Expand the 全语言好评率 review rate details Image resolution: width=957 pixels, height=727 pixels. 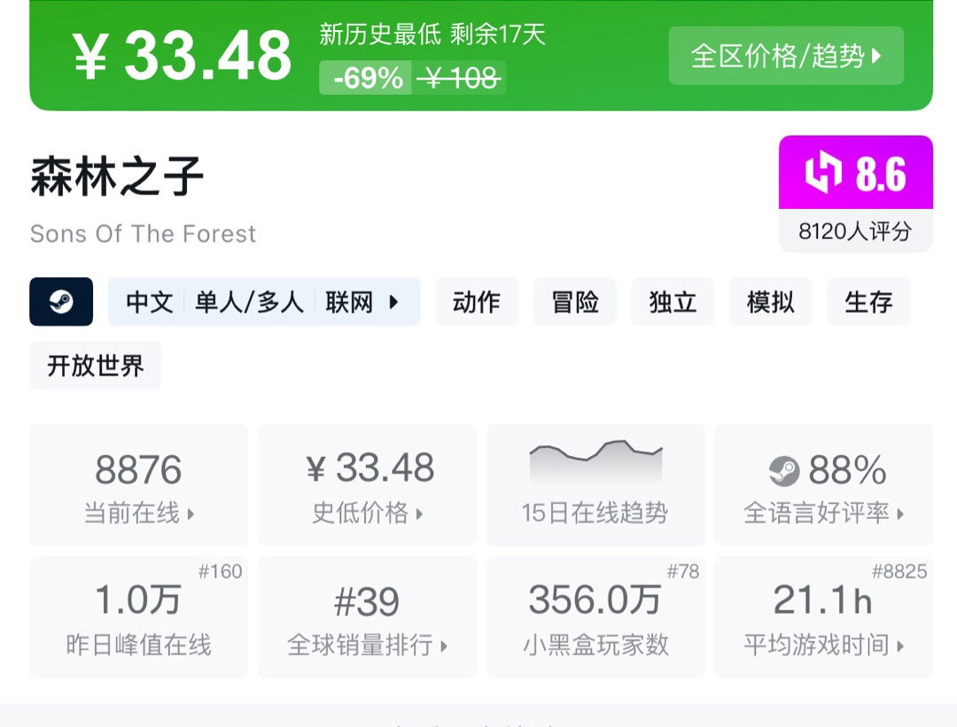tap(823, 485)
